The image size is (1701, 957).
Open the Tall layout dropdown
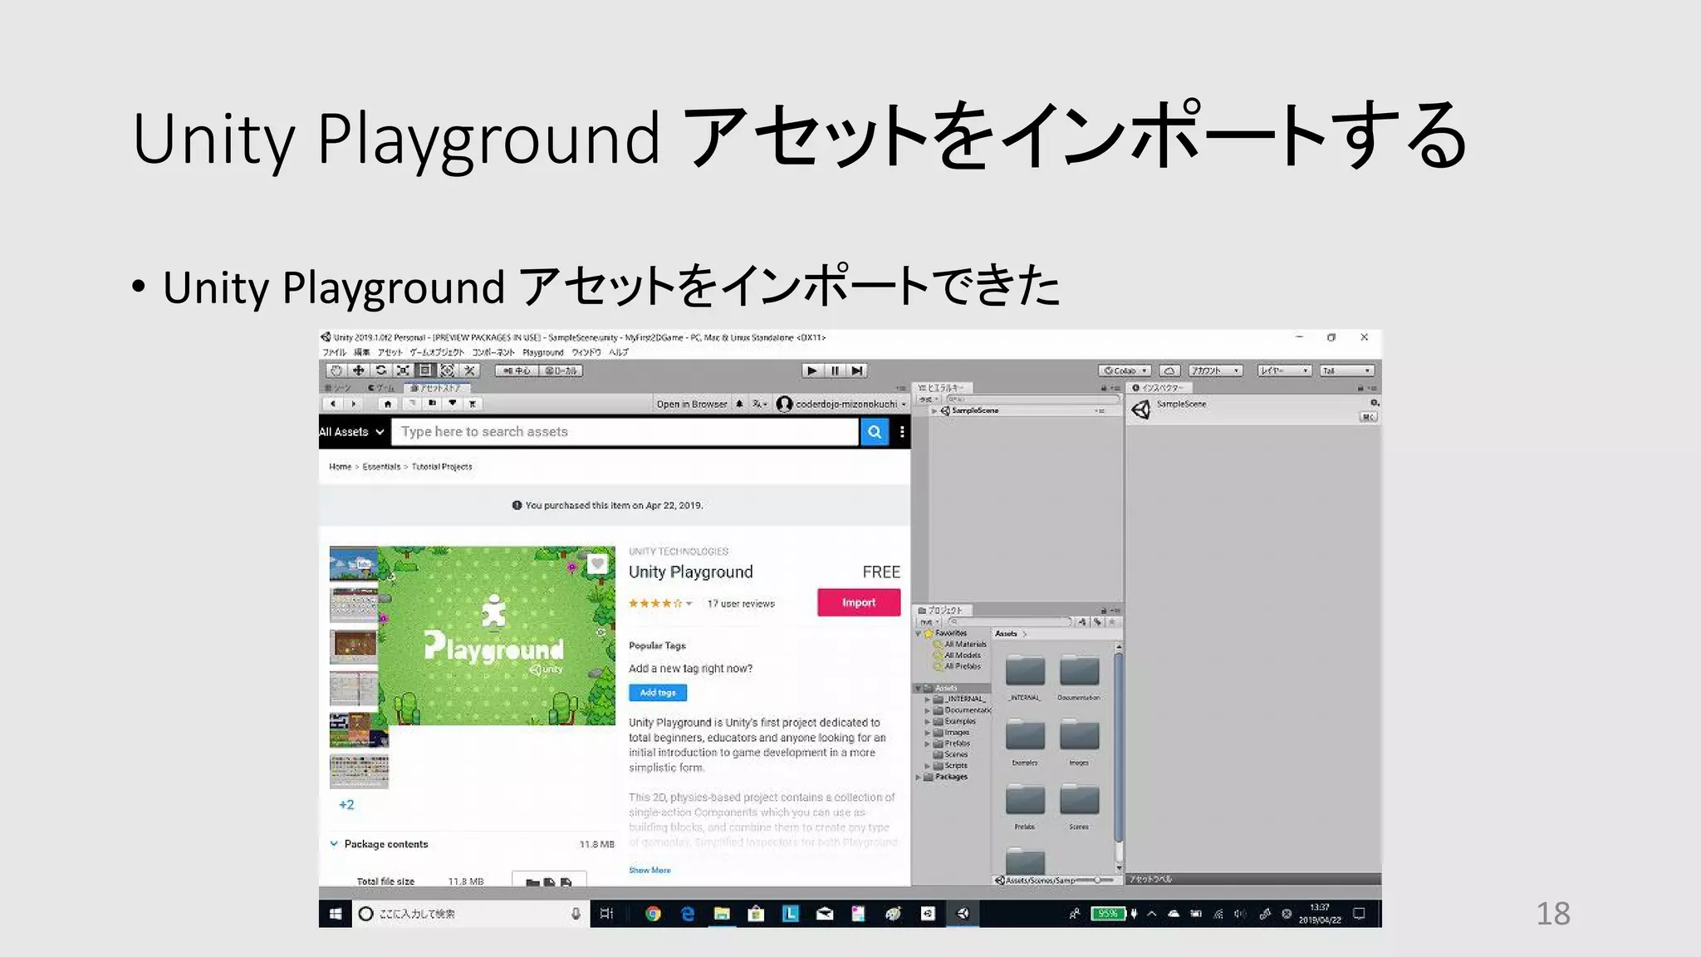(1347, 371)
